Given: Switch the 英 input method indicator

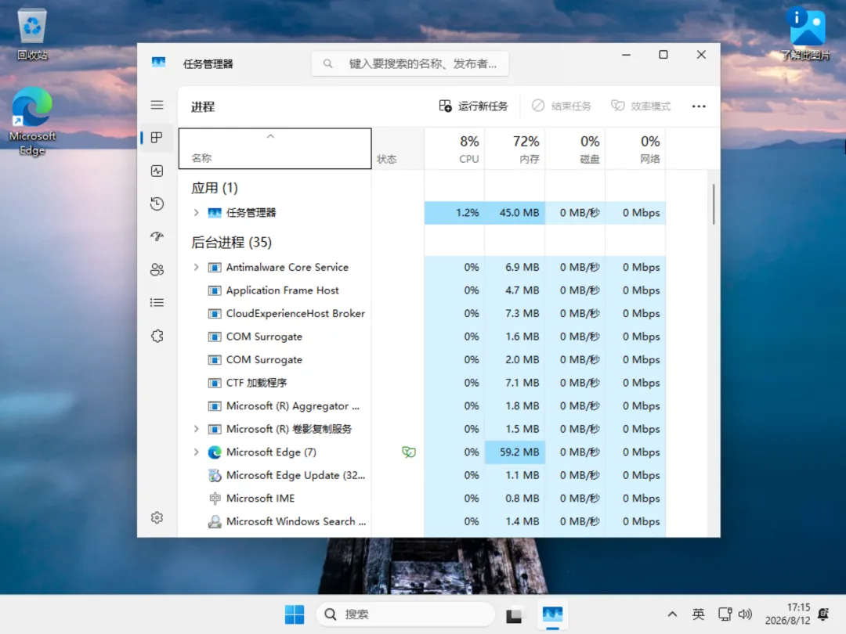Looking at the screenshot, I should pyautogui.click(x=698, y=614).
